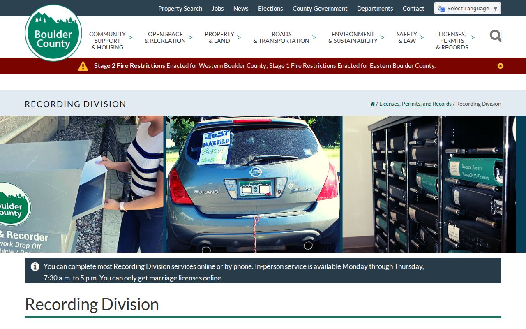This screenshot has height=329, width=526.
Task: Expand Open Space & Recreation menu arrow
Action: 190,37
